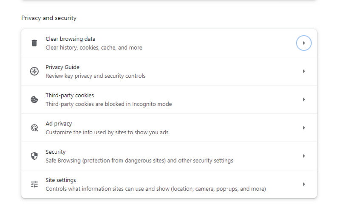Screen dimensions: 340x212
Task: Expand the Privacy Guide row arrow
Action: [304, 71]
